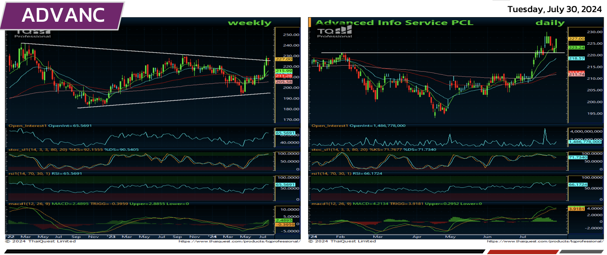Click the 1,486,778,000 open interest value tag

[x=585, y=142]
